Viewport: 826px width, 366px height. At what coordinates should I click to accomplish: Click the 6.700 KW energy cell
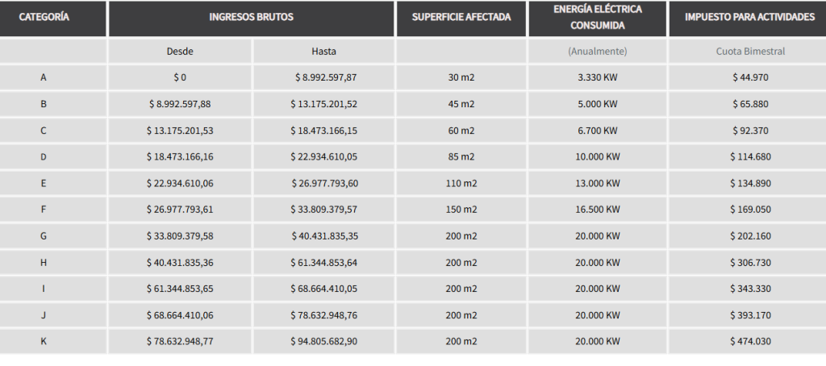click(x=598, y=131)
